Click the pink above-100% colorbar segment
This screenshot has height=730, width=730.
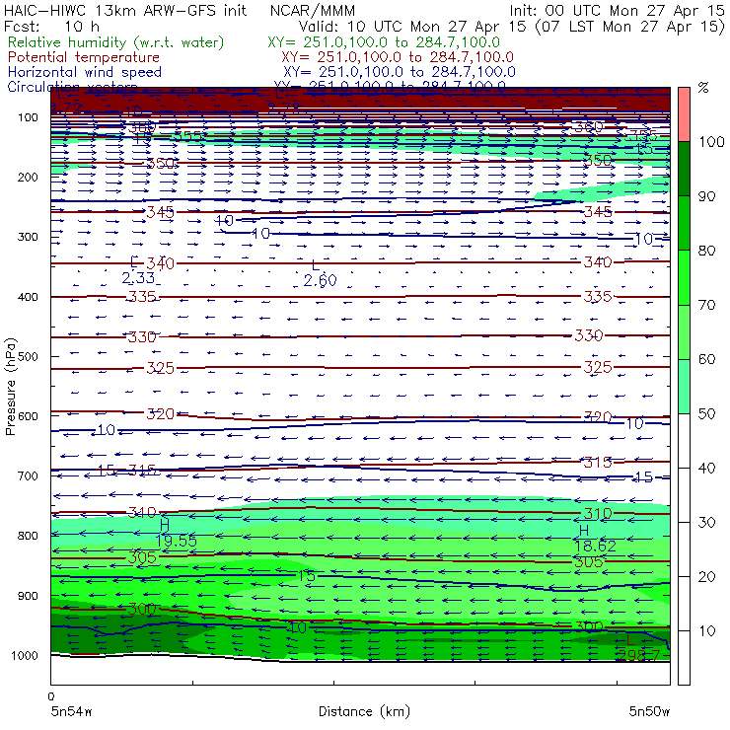click(684, 114)
